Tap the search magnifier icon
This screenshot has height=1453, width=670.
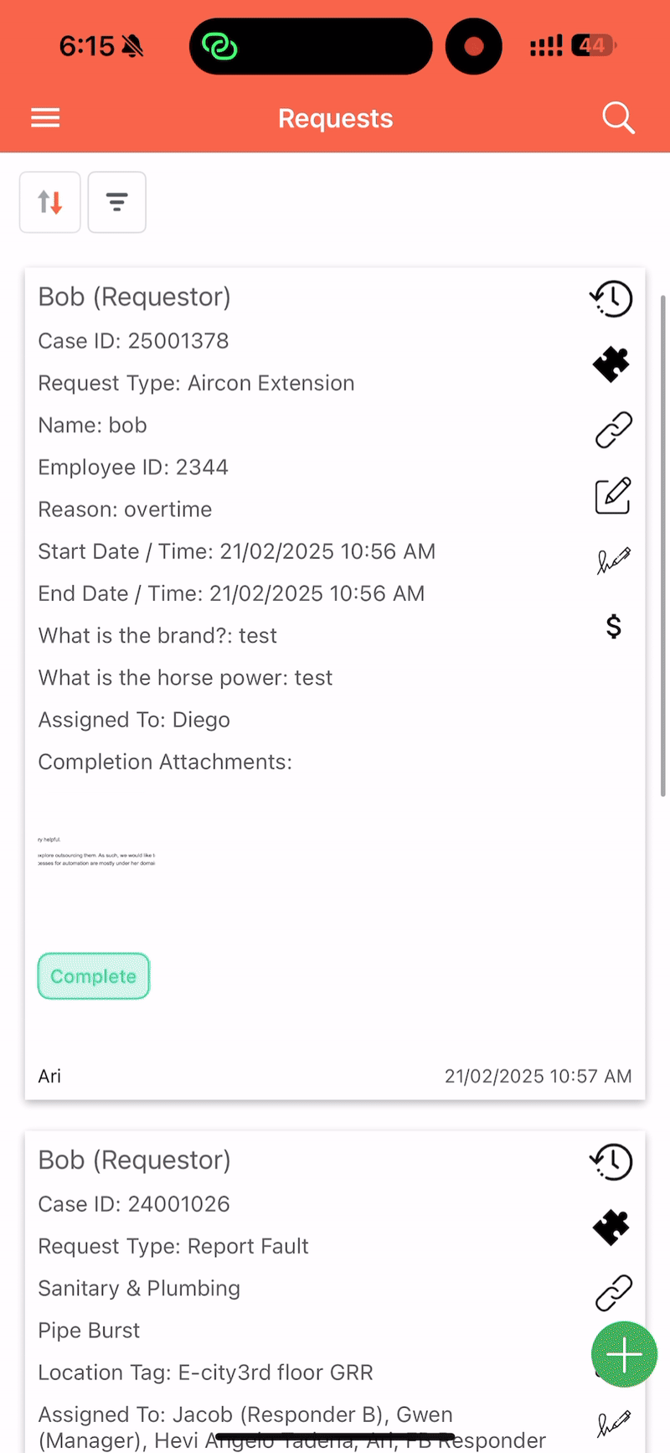click(x=618, y=118)
